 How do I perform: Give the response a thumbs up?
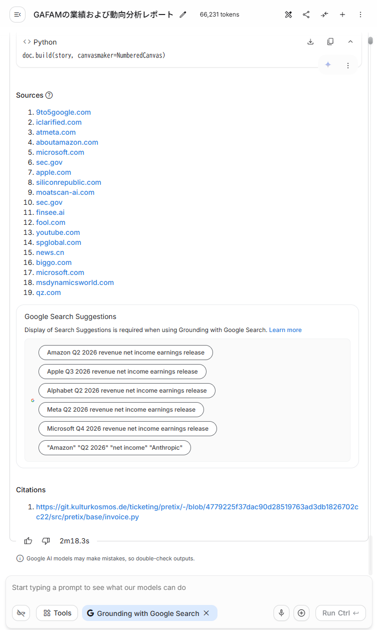tap(28, 541)
